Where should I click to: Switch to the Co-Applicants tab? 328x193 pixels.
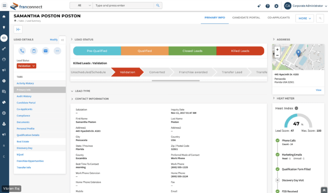(278, 18)
